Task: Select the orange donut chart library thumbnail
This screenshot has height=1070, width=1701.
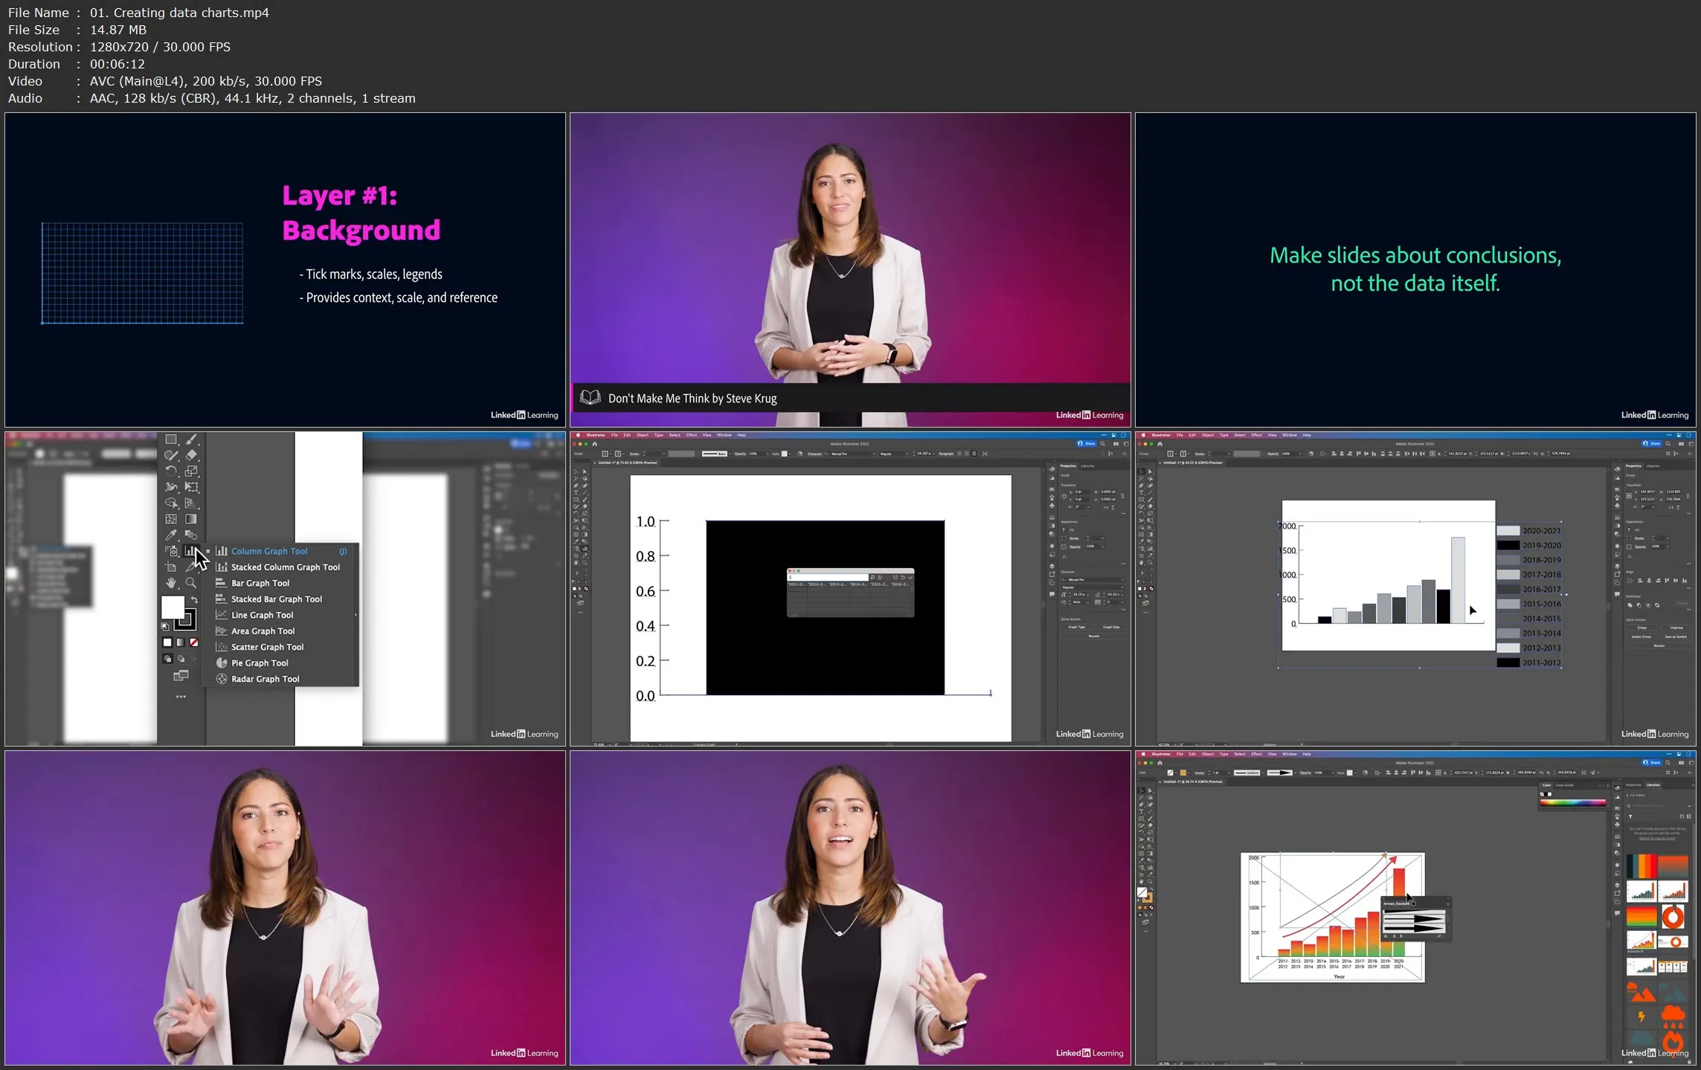Action: click(1673, 917)
